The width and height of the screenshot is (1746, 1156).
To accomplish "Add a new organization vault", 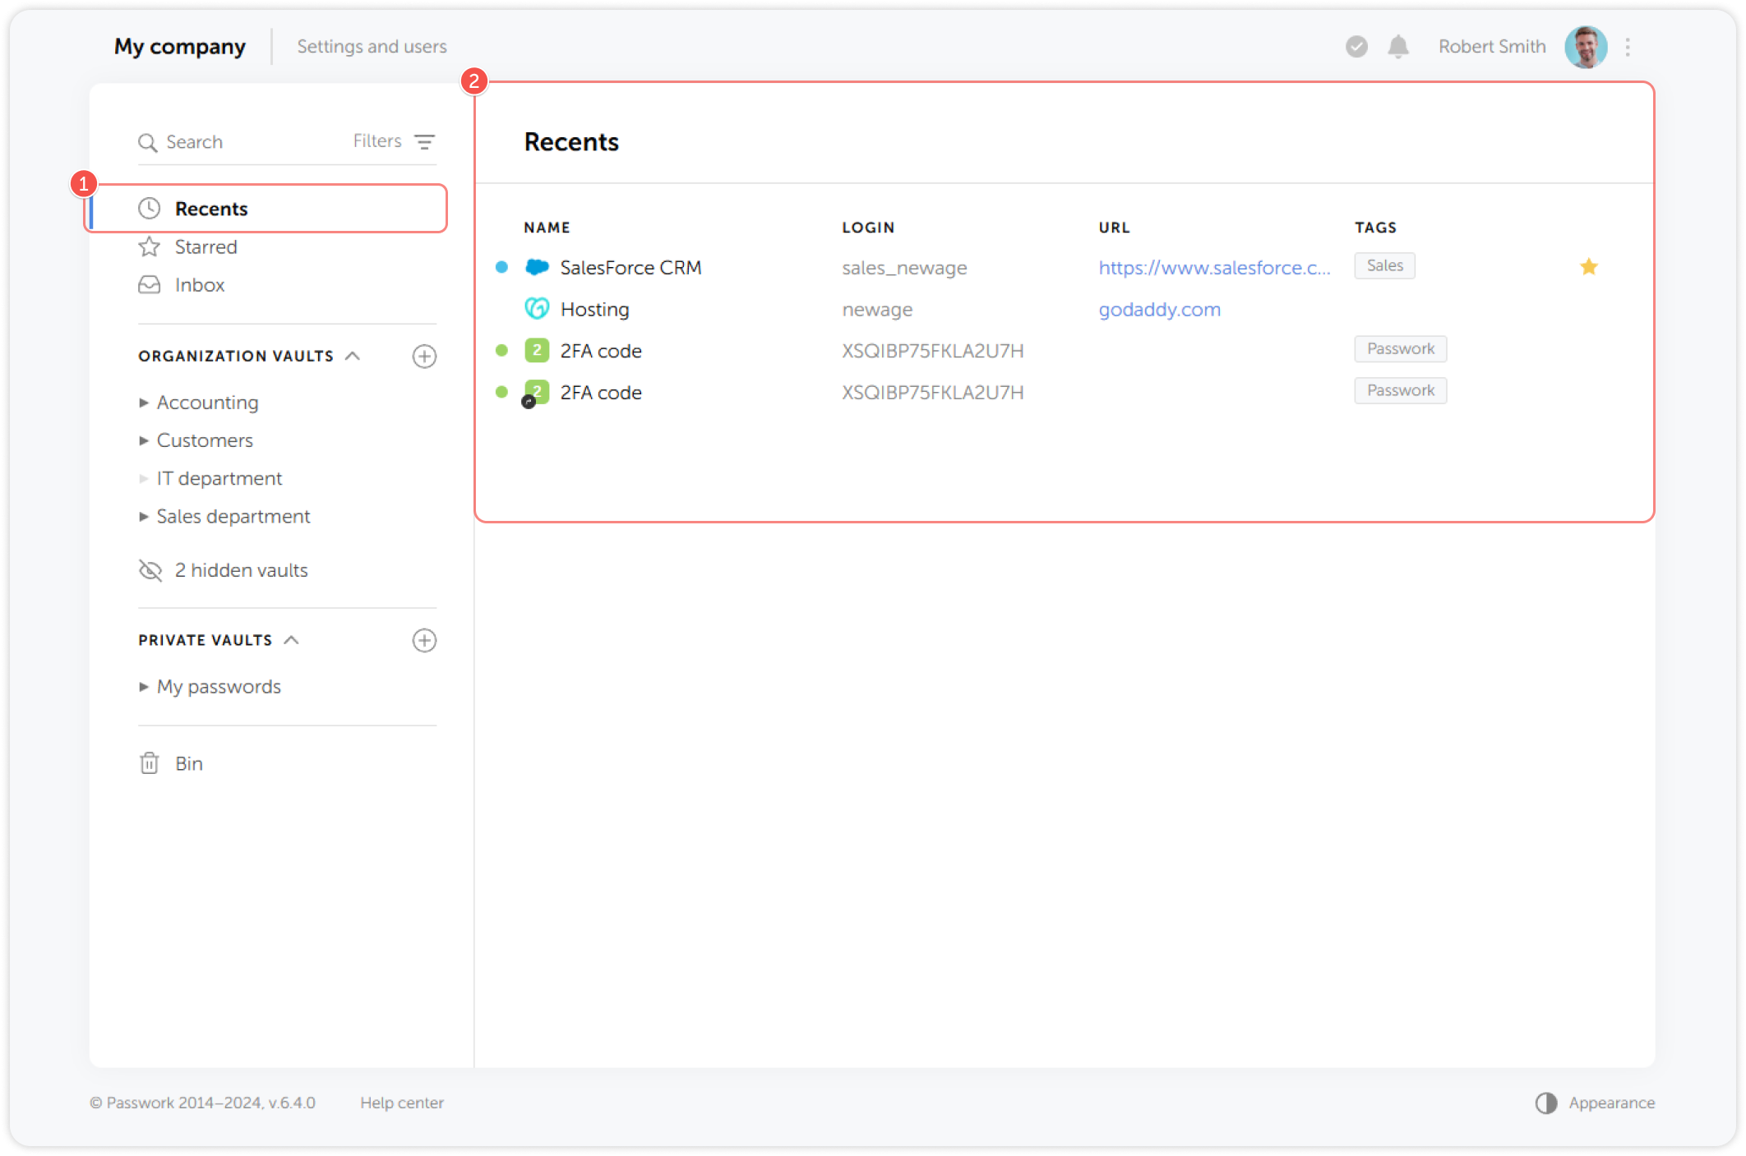I will point(424,357).
